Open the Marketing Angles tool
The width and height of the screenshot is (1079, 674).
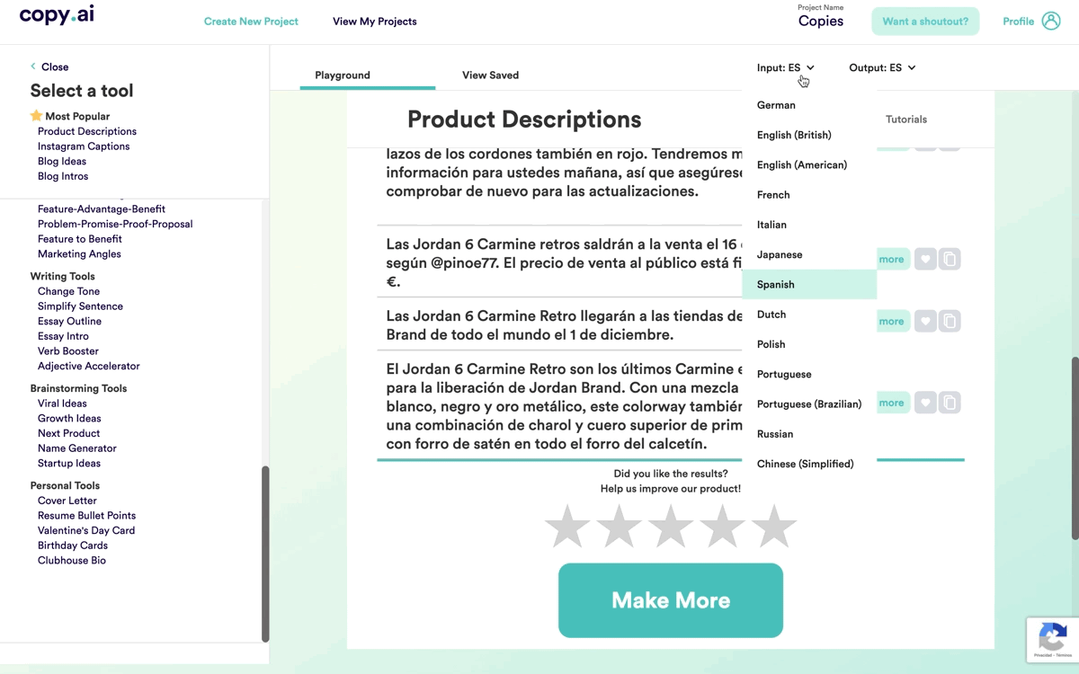point(79,253)
